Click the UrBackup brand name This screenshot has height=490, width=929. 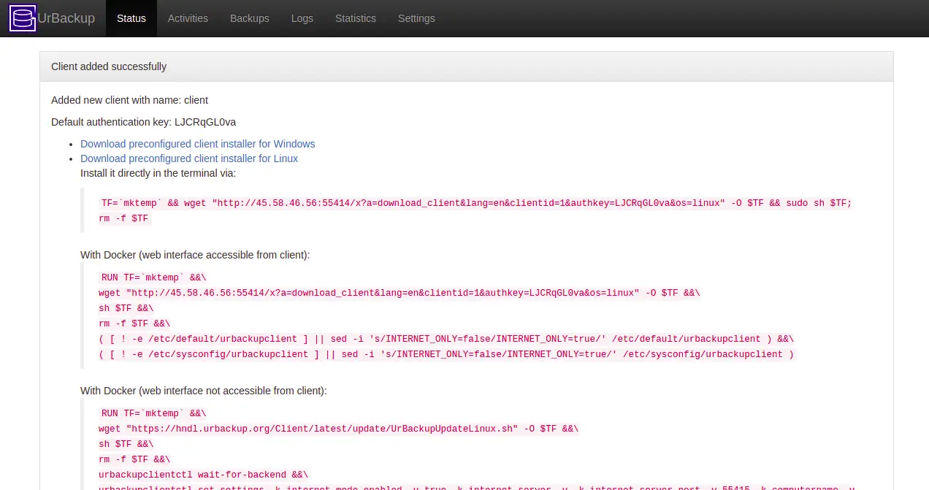coord(66,18)
